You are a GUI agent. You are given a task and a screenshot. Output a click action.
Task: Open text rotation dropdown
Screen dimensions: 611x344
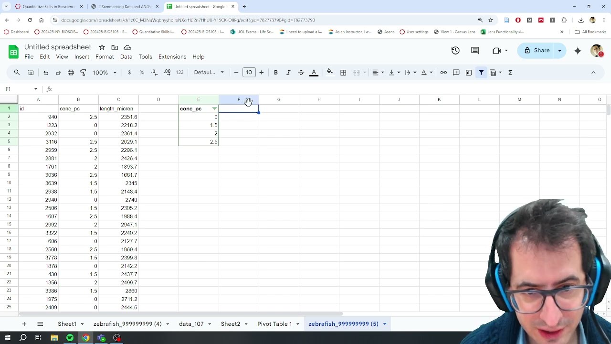coord(426,73)
